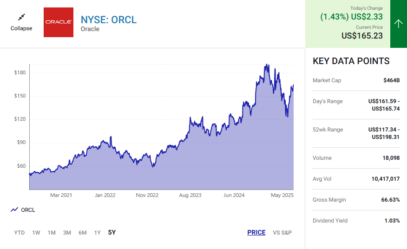407x249 pixels.
Task: Click the KEY DATA POINTS heading
Action: coord(351,61)
